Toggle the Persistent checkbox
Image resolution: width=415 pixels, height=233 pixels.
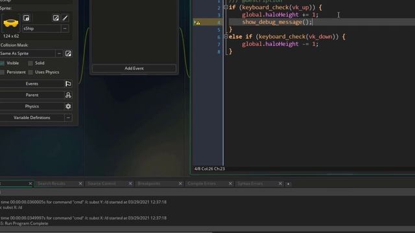(x=3, y=72)
